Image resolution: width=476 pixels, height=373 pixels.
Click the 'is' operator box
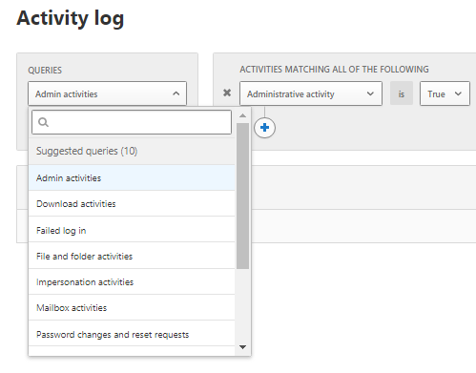pyautogui.click(x=402, y=93)
